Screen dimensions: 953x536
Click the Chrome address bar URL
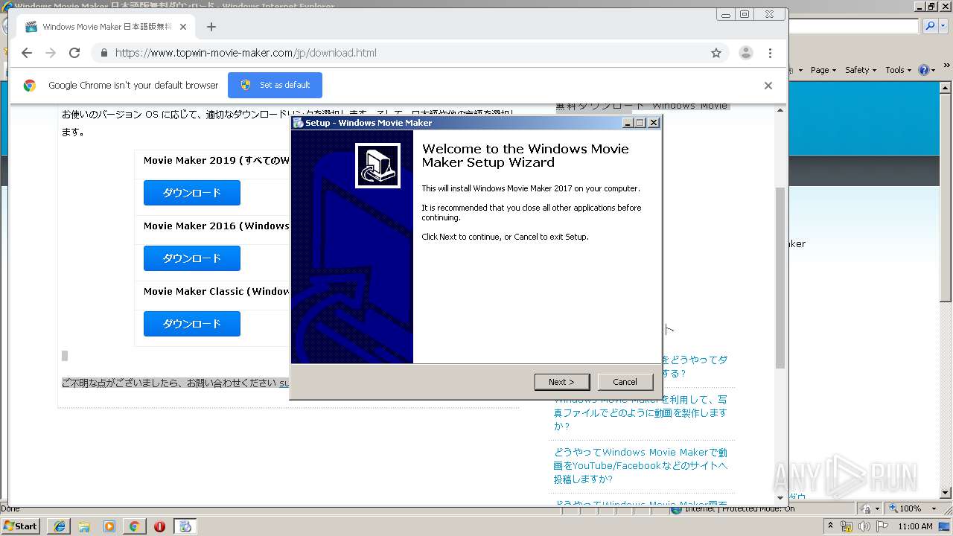point(246,53)
